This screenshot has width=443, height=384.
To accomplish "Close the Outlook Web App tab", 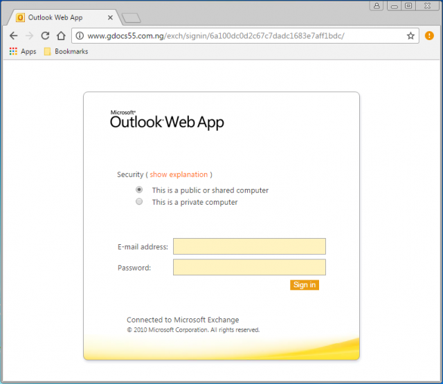I will (110, 17).
